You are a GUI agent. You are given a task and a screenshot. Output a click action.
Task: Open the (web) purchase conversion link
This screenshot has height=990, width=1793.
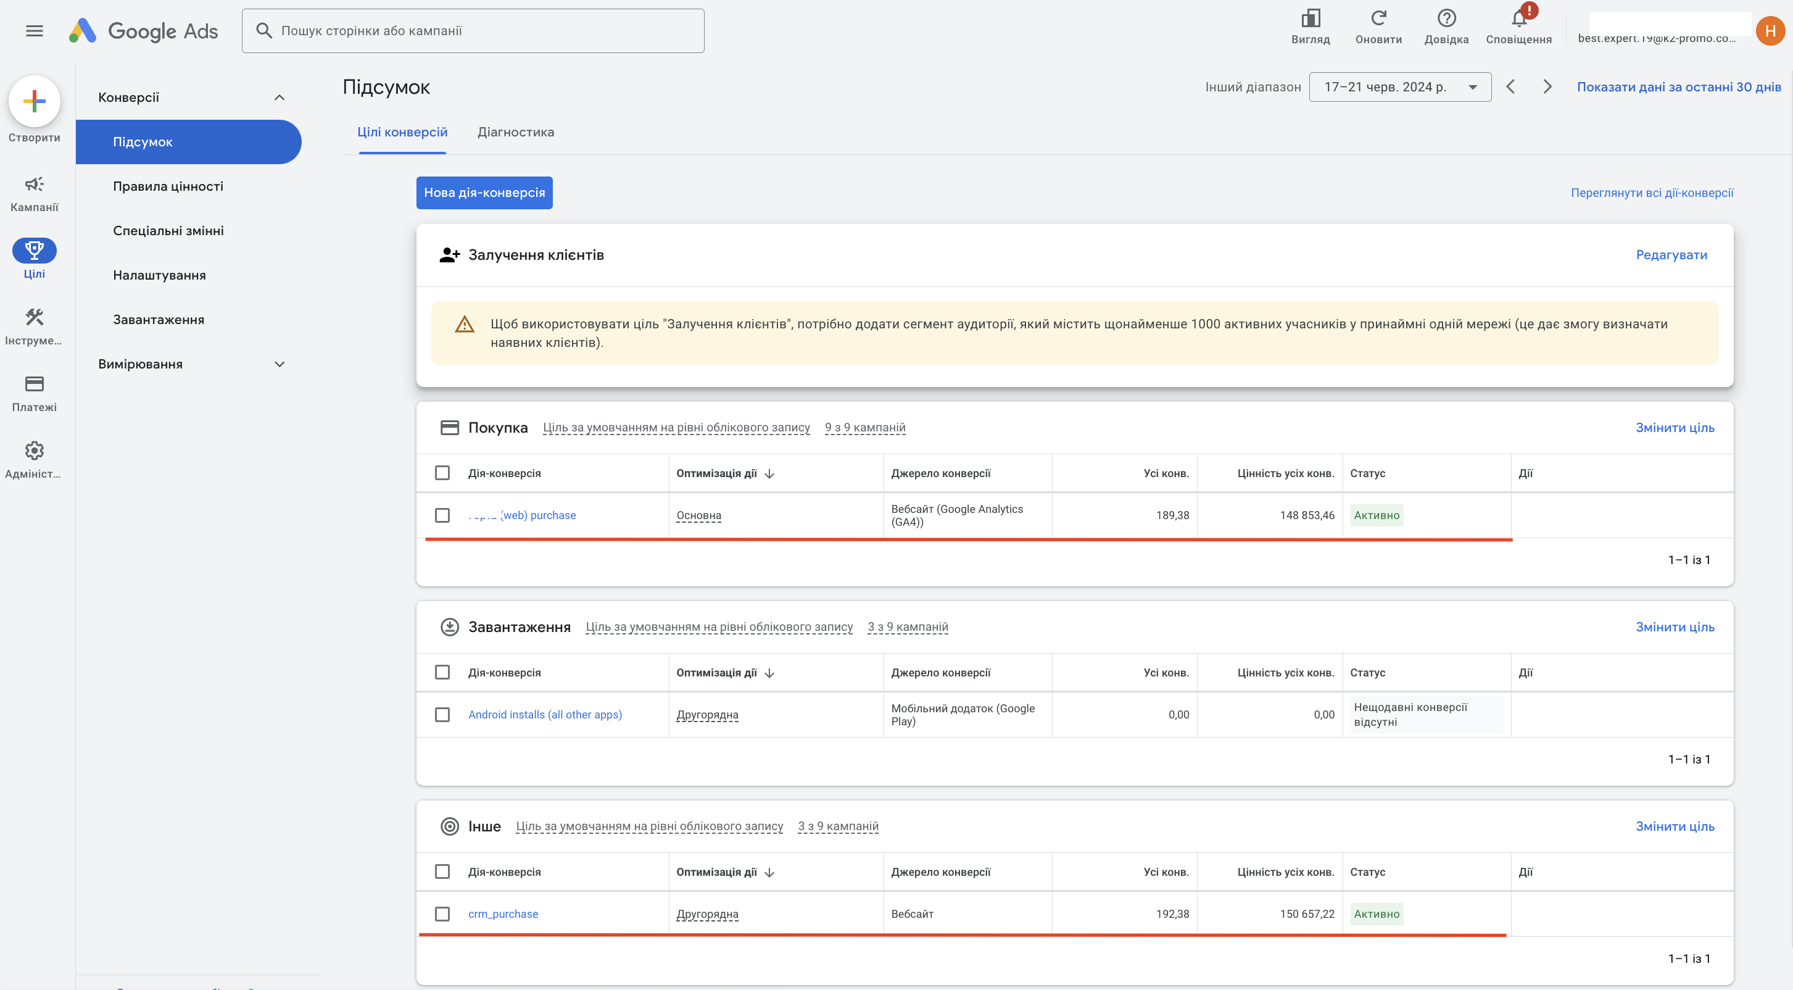[x=522, y=515]
